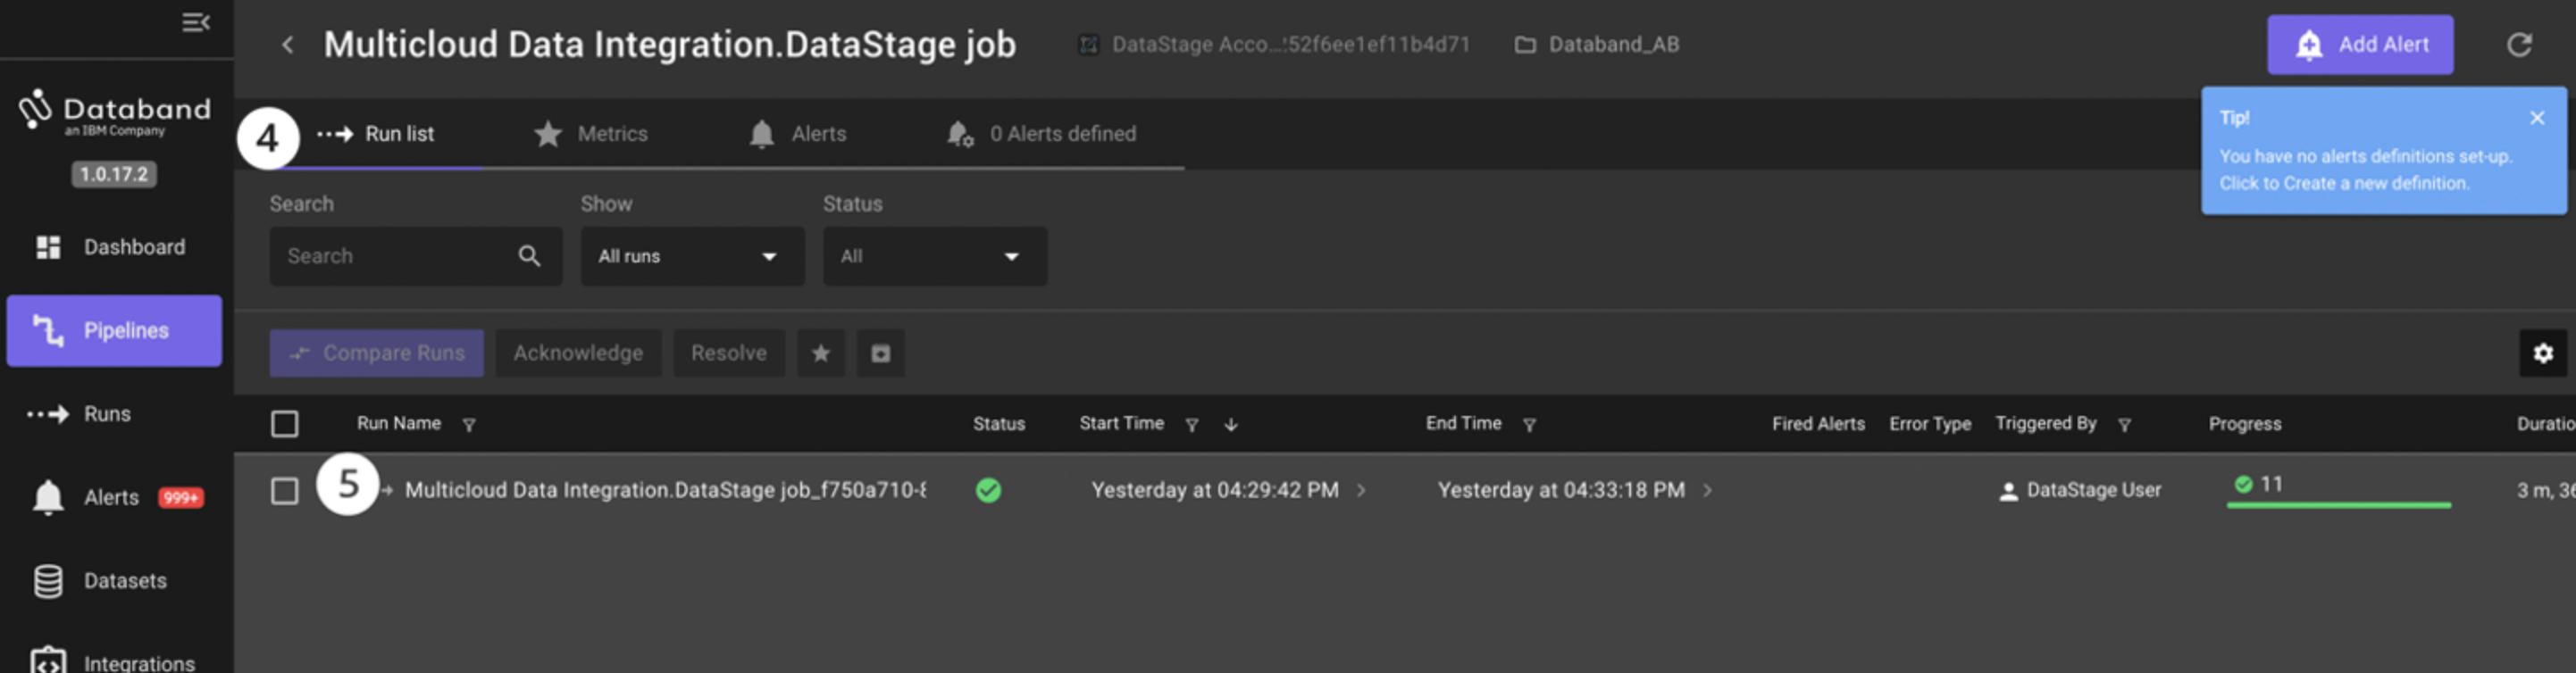Click the archive toolbar icon

click(x=880, y=353)
